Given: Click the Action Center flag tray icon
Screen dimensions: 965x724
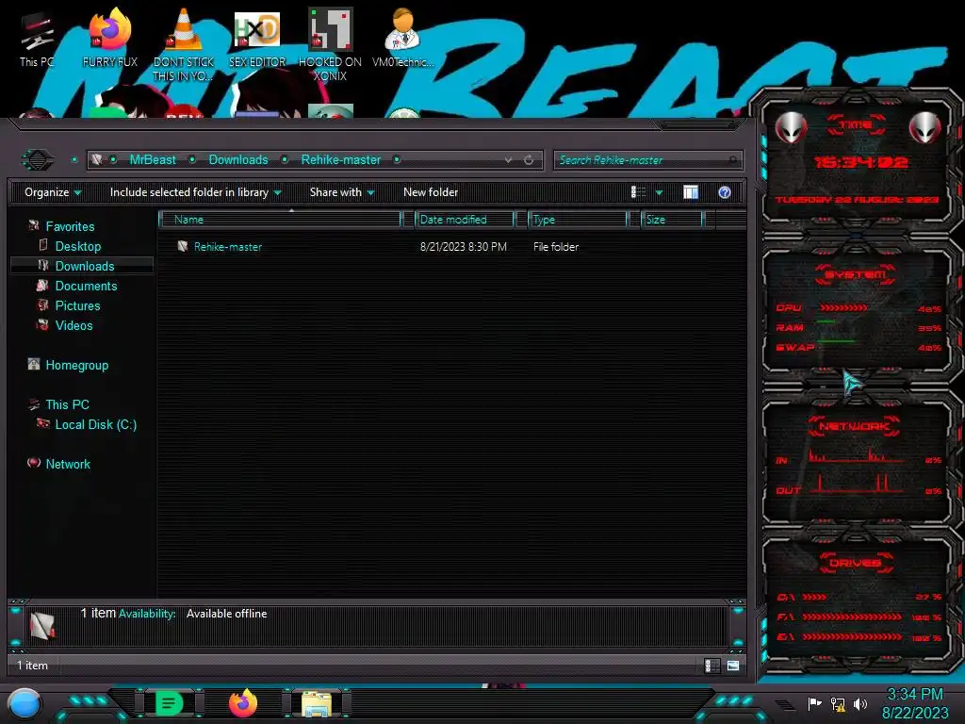Looking at the screenshot, I should click(814, 703).
